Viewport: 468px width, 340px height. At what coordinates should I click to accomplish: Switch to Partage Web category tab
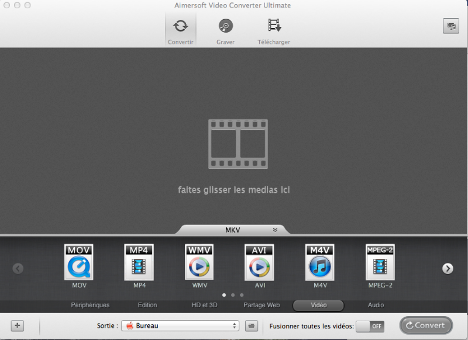261,305
